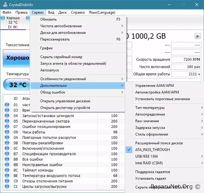Toggle Запуск агента (в области уведомлений)
Image resolution: width=204 pixels, height=193 pixels.
78,64
